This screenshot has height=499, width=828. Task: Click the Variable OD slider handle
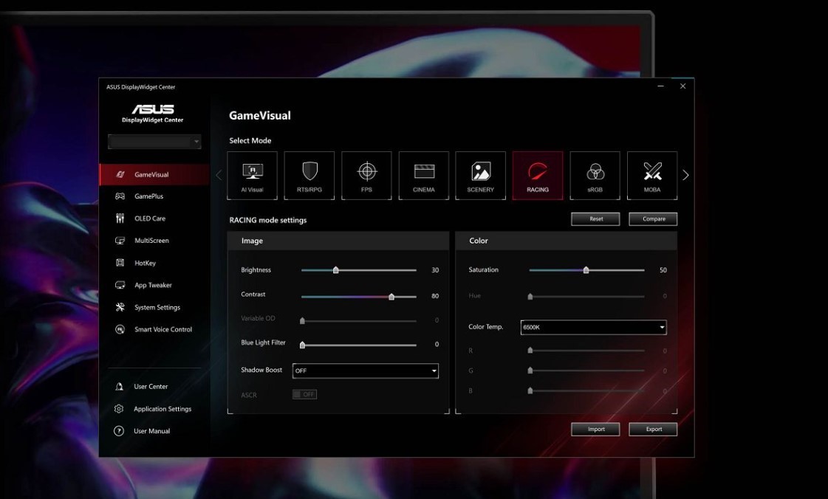click(303, 320)
